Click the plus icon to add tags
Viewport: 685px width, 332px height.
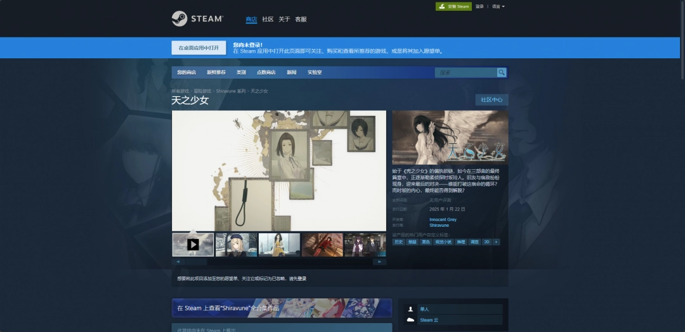pos(497,242)
